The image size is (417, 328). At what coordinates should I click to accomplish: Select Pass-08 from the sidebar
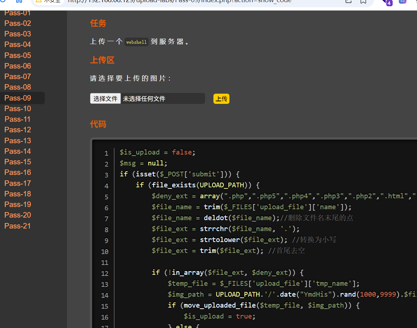click(x=17, y=87)
